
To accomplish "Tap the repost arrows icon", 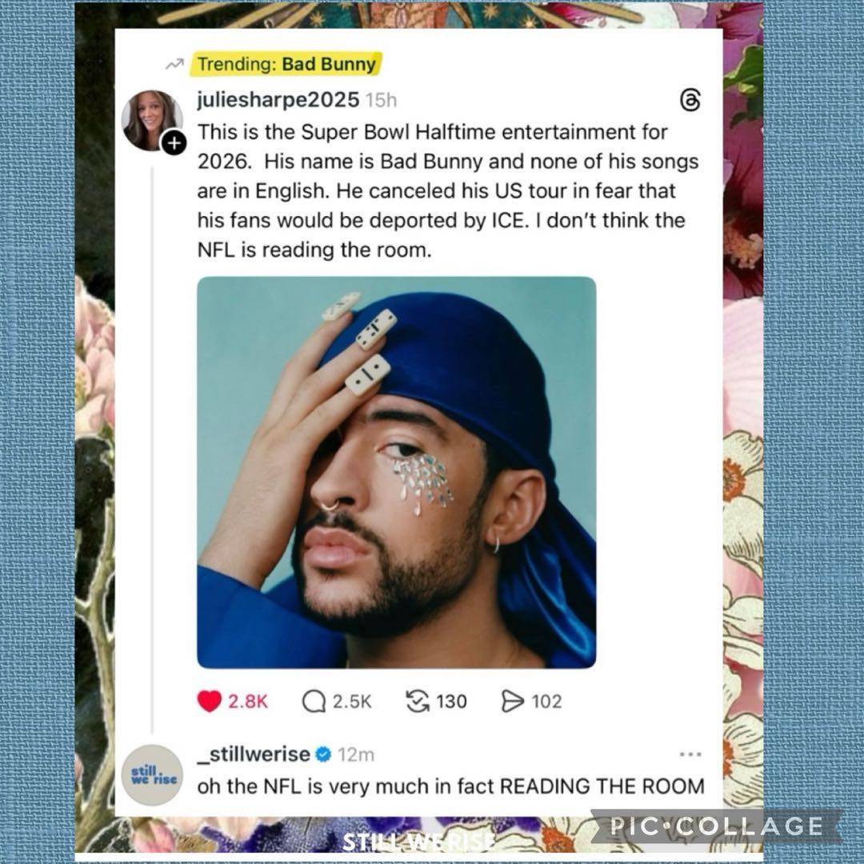I will 417,702.
